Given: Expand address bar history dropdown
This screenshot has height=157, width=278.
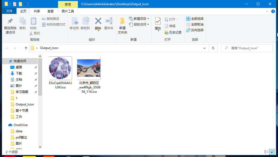Looking at the screenshot, I should (x=205, y=48).
